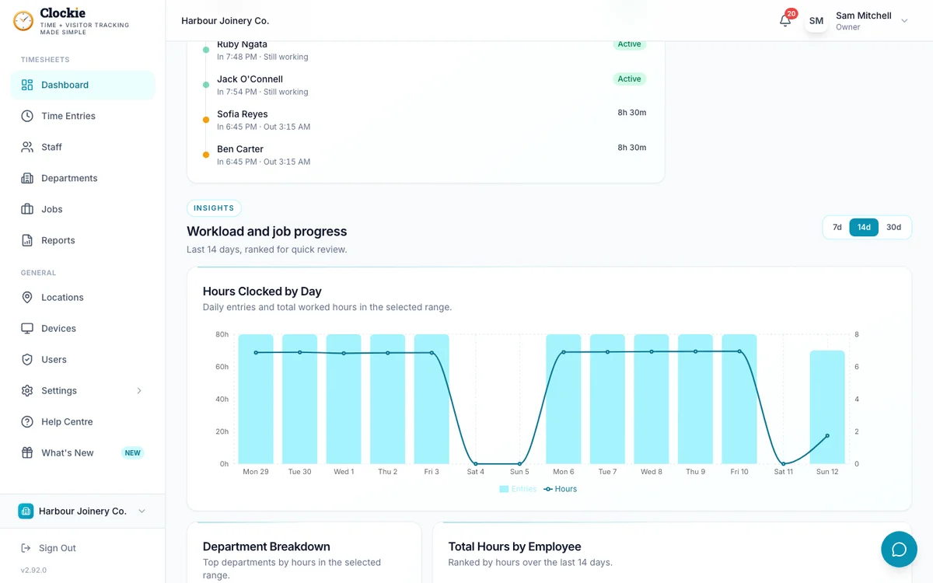This screenshot has width=933, height=583.
Task: Click the NEW badge beside What's New
Action: click(133, 453)
